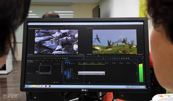This screenshot has height=101, width=173.
Task: Open timeline sequence panel menu
Action: click(69, 61)
